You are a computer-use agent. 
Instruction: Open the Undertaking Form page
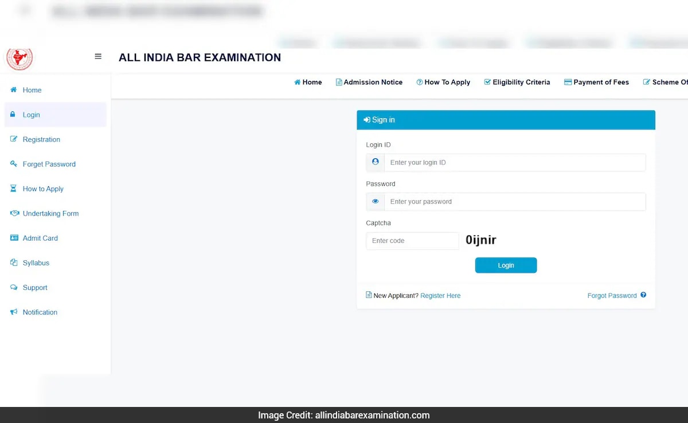(x=50, y=213)
